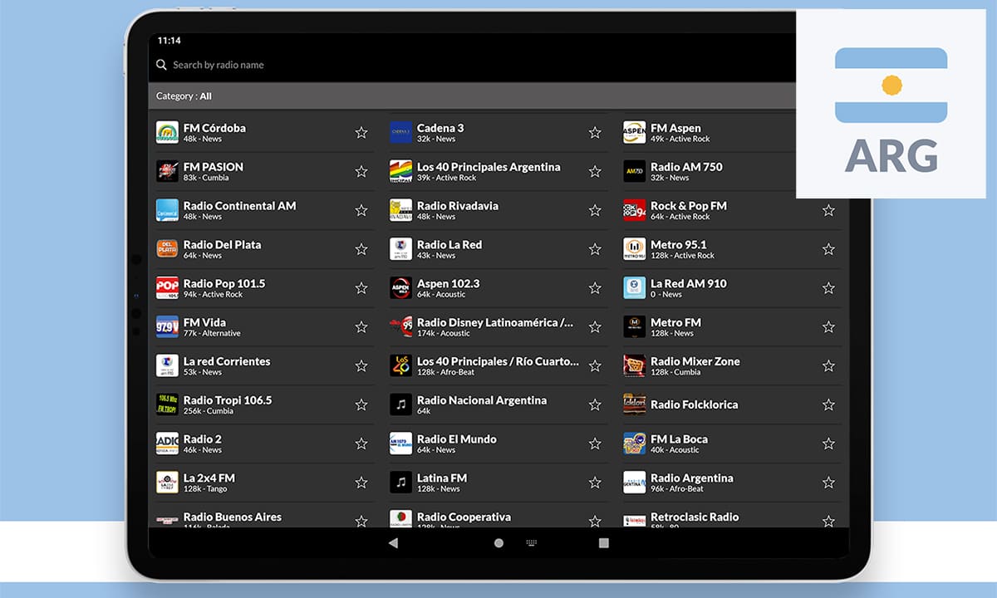
Task: Tap the Cadena 3 logo
Action: pos(400,133)
